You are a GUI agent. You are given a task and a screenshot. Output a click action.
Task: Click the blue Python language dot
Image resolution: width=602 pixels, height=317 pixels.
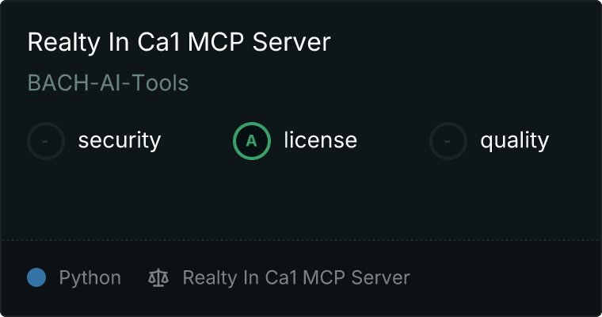36,277
